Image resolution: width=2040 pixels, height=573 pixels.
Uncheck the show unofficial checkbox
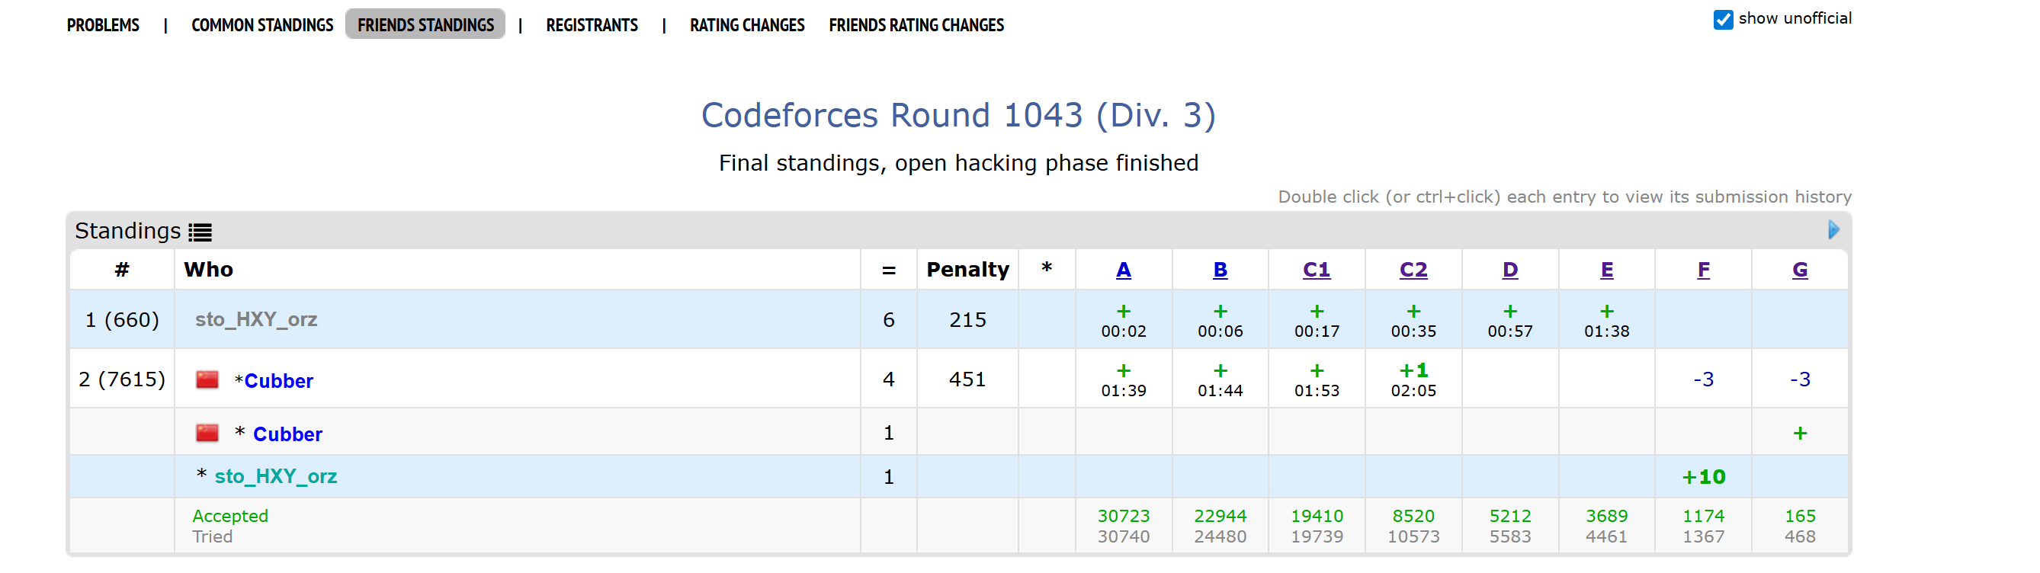[x=1722, y=20]
